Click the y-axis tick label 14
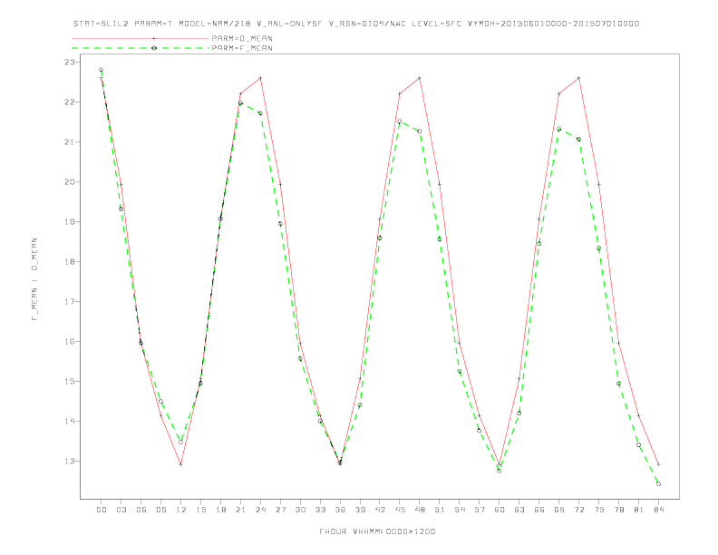This screenshot has width=718, height=555. click(x=71, y=421)
